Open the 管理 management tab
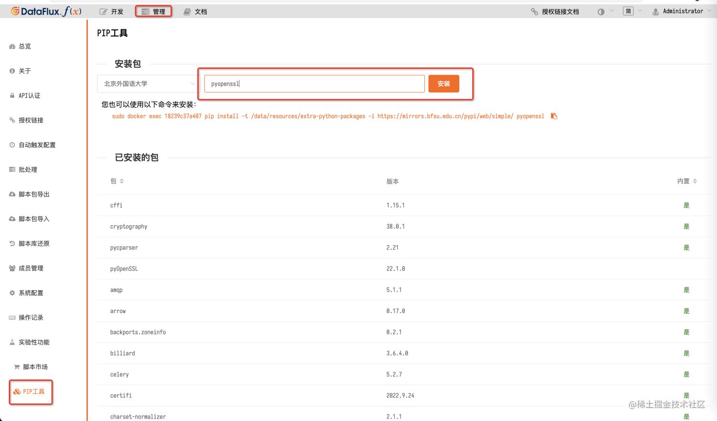The image size is (717, 421). click(x=153, y=11)
